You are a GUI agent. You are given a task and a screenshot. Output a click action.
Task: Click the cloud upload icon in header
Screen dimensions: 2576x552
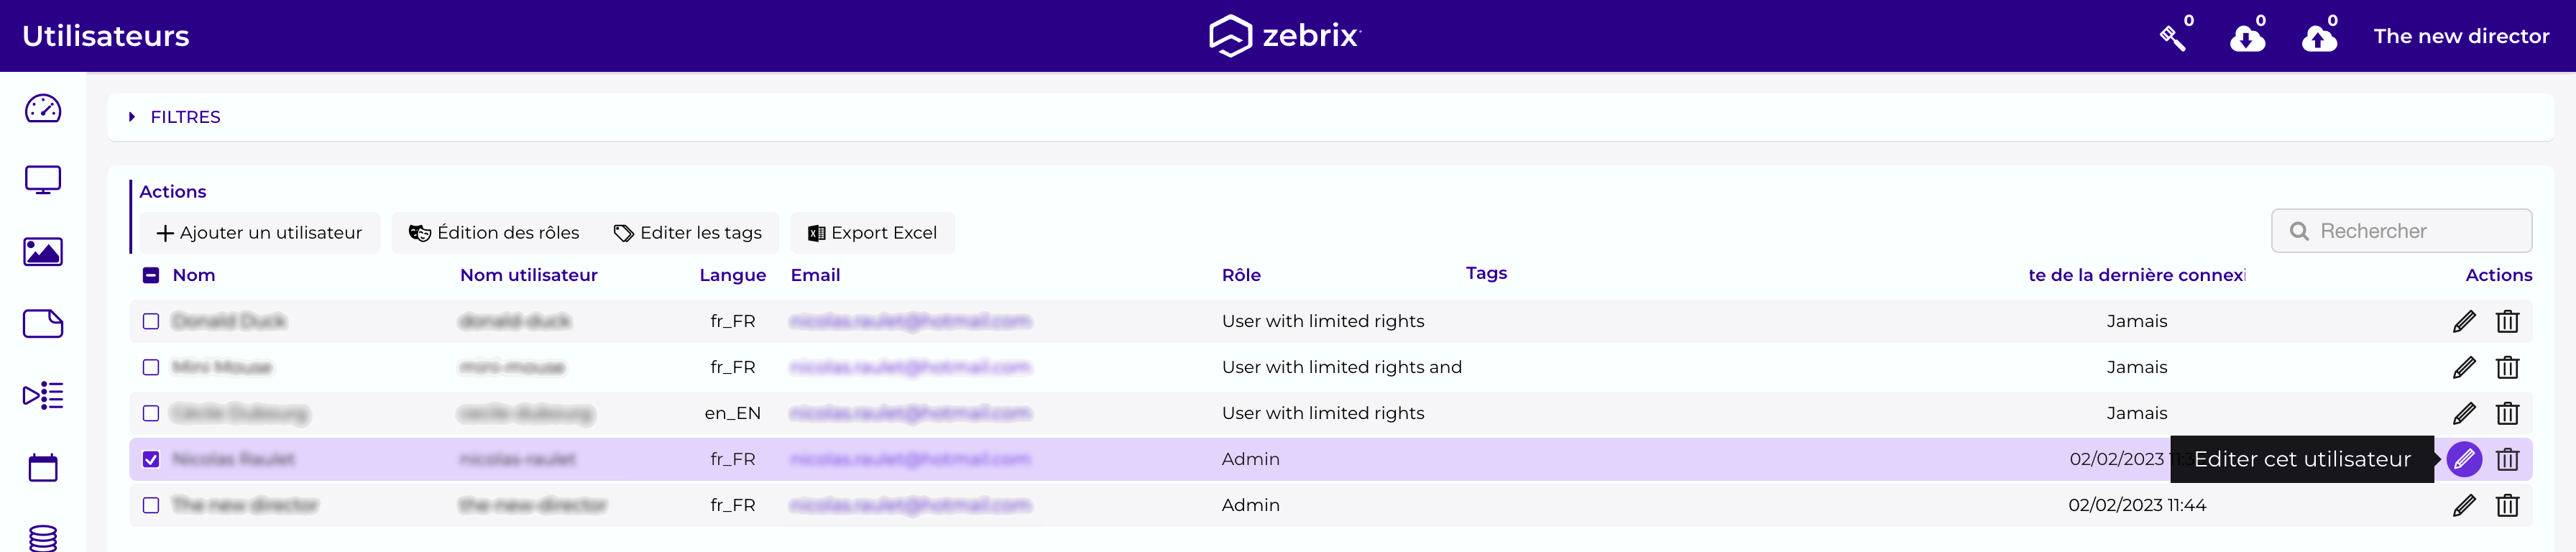[2319, 38]
